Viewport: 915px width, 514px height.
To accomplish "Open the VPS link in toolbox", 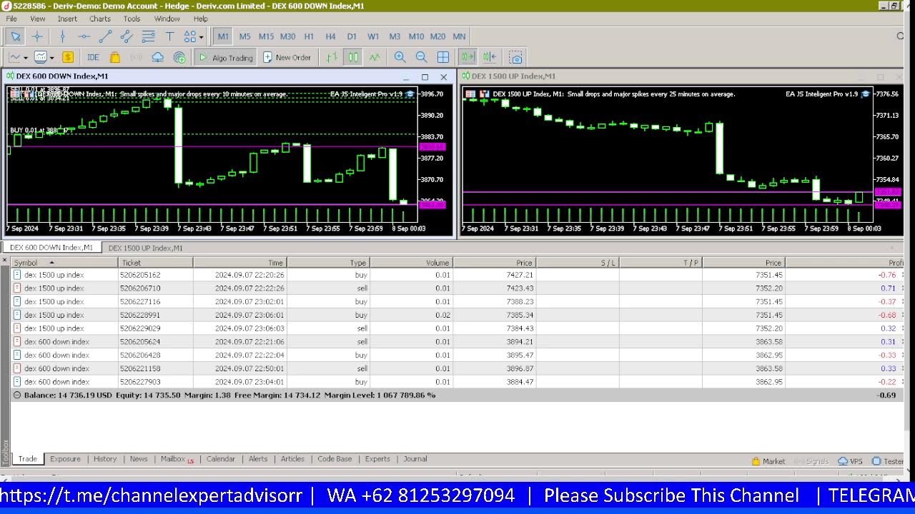I will 851,461.
